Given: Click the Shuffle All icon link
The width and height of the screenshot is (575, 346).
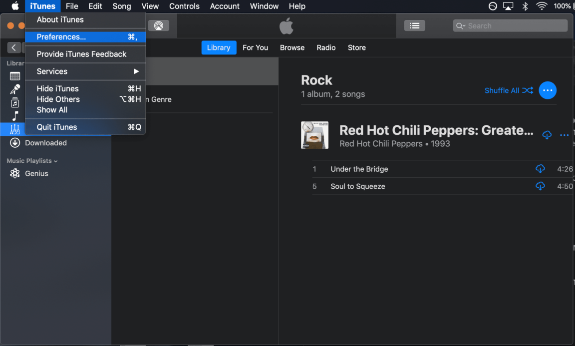Looking at the screenshot, I should pyautogui.click(x=528, y=90).
